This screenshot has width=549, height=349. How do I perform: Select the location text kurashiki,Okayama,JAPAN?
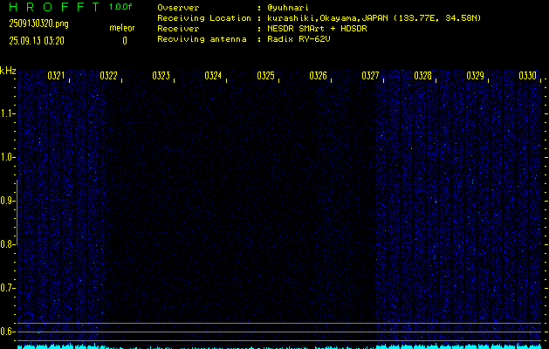tap(327, 18)
